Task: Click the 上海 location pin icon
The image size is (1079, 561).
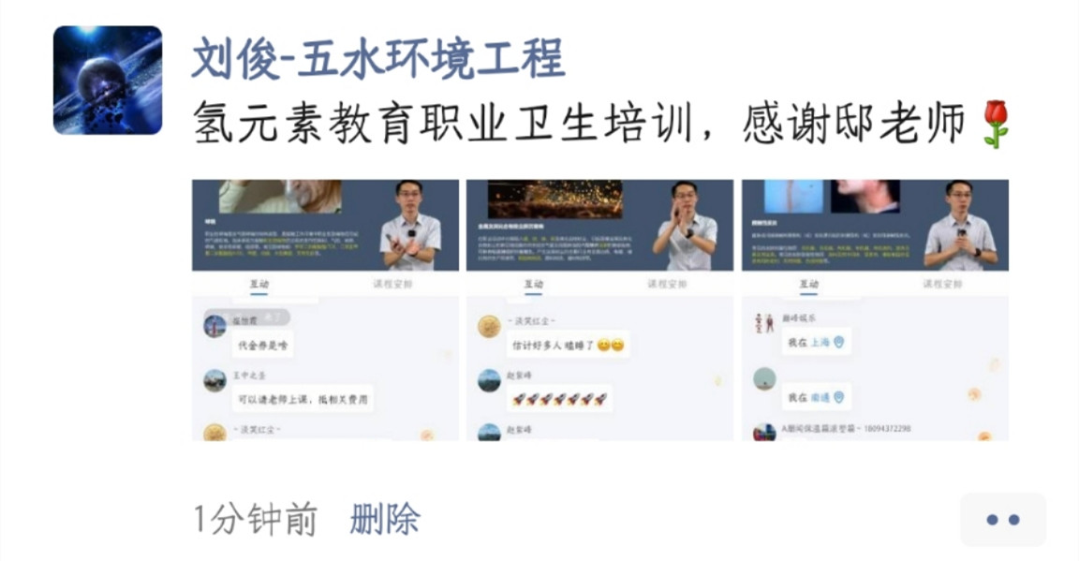Action: [x=839, y=342]
